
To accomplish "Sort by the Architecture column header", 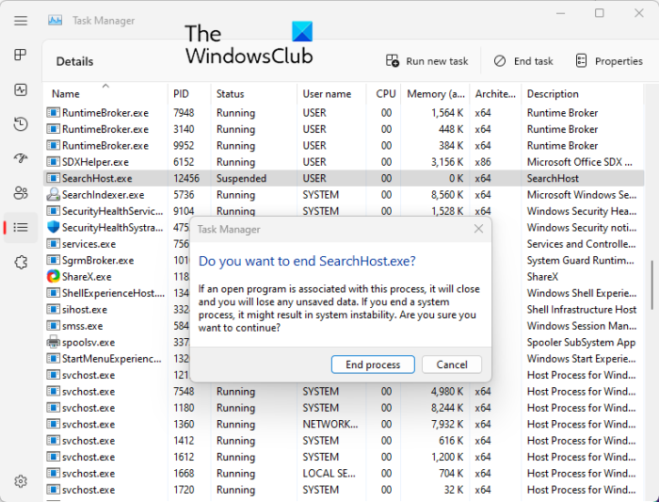I will tap(495, 94).
